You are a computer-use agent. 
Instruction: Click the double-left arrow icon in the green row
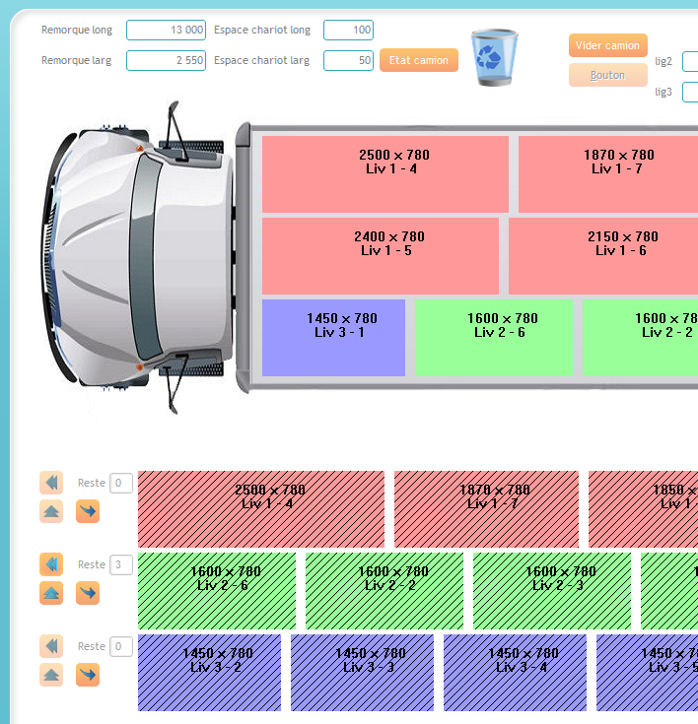[x=51, y=564]
